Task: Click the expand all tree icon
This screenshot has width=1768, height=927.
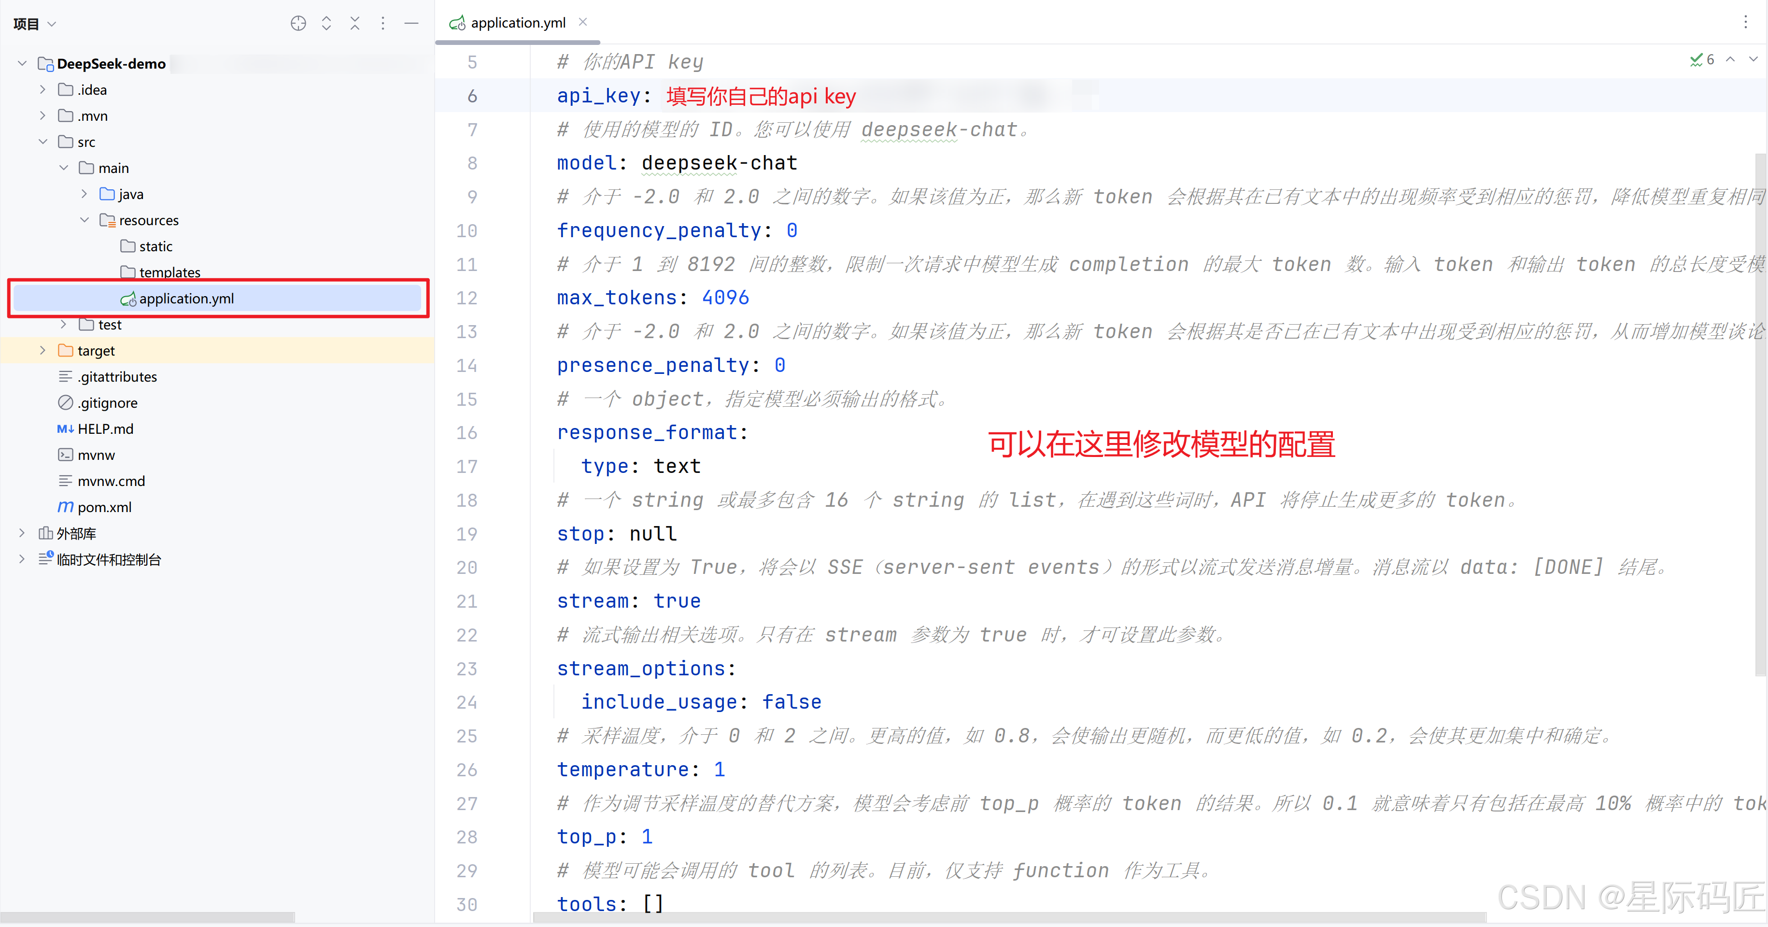Action: (x=326, y=23)
